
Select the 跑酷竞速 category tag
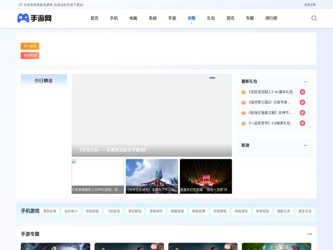click(177, 211)
